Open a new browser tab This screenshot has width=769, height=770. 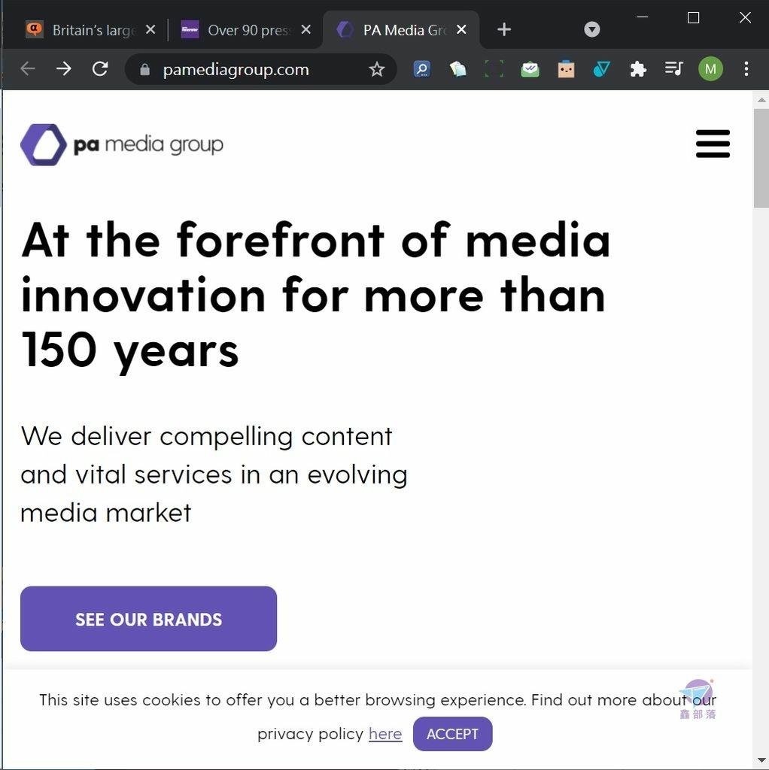(503, 29)
